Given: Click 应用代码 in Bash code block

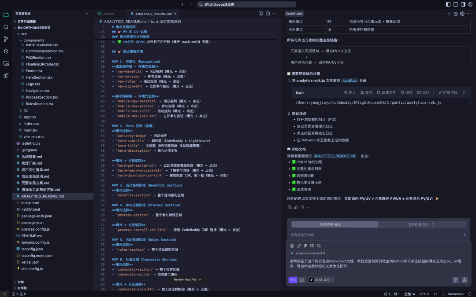Looking at the screenshot, I should click(x=448, y=93).
